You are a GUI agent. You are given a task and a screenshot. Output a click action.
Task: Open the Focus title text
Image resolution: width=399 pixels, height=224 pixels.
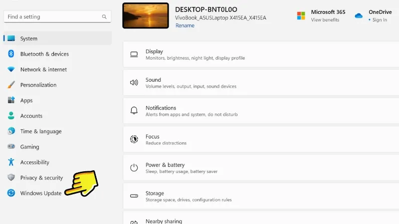[153, 136]
